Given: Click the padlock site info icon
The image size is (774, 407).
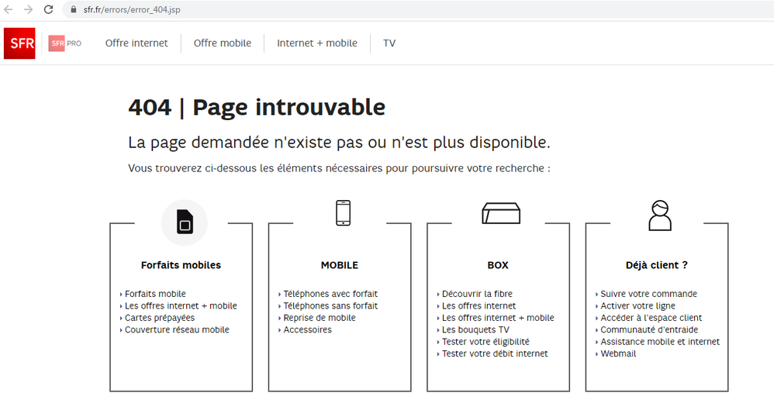Looking at the screenshot, I should (74, 9).
